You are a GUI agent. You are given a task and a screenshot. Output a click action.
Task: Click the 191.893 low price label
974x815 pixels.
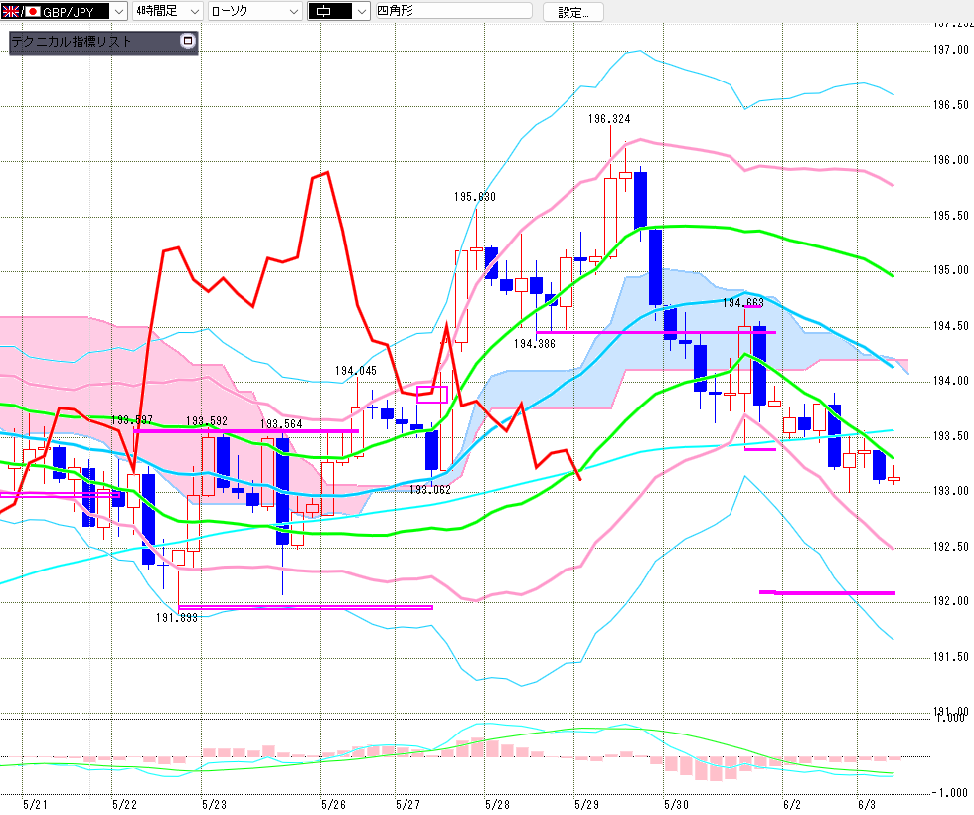(177, 617)
